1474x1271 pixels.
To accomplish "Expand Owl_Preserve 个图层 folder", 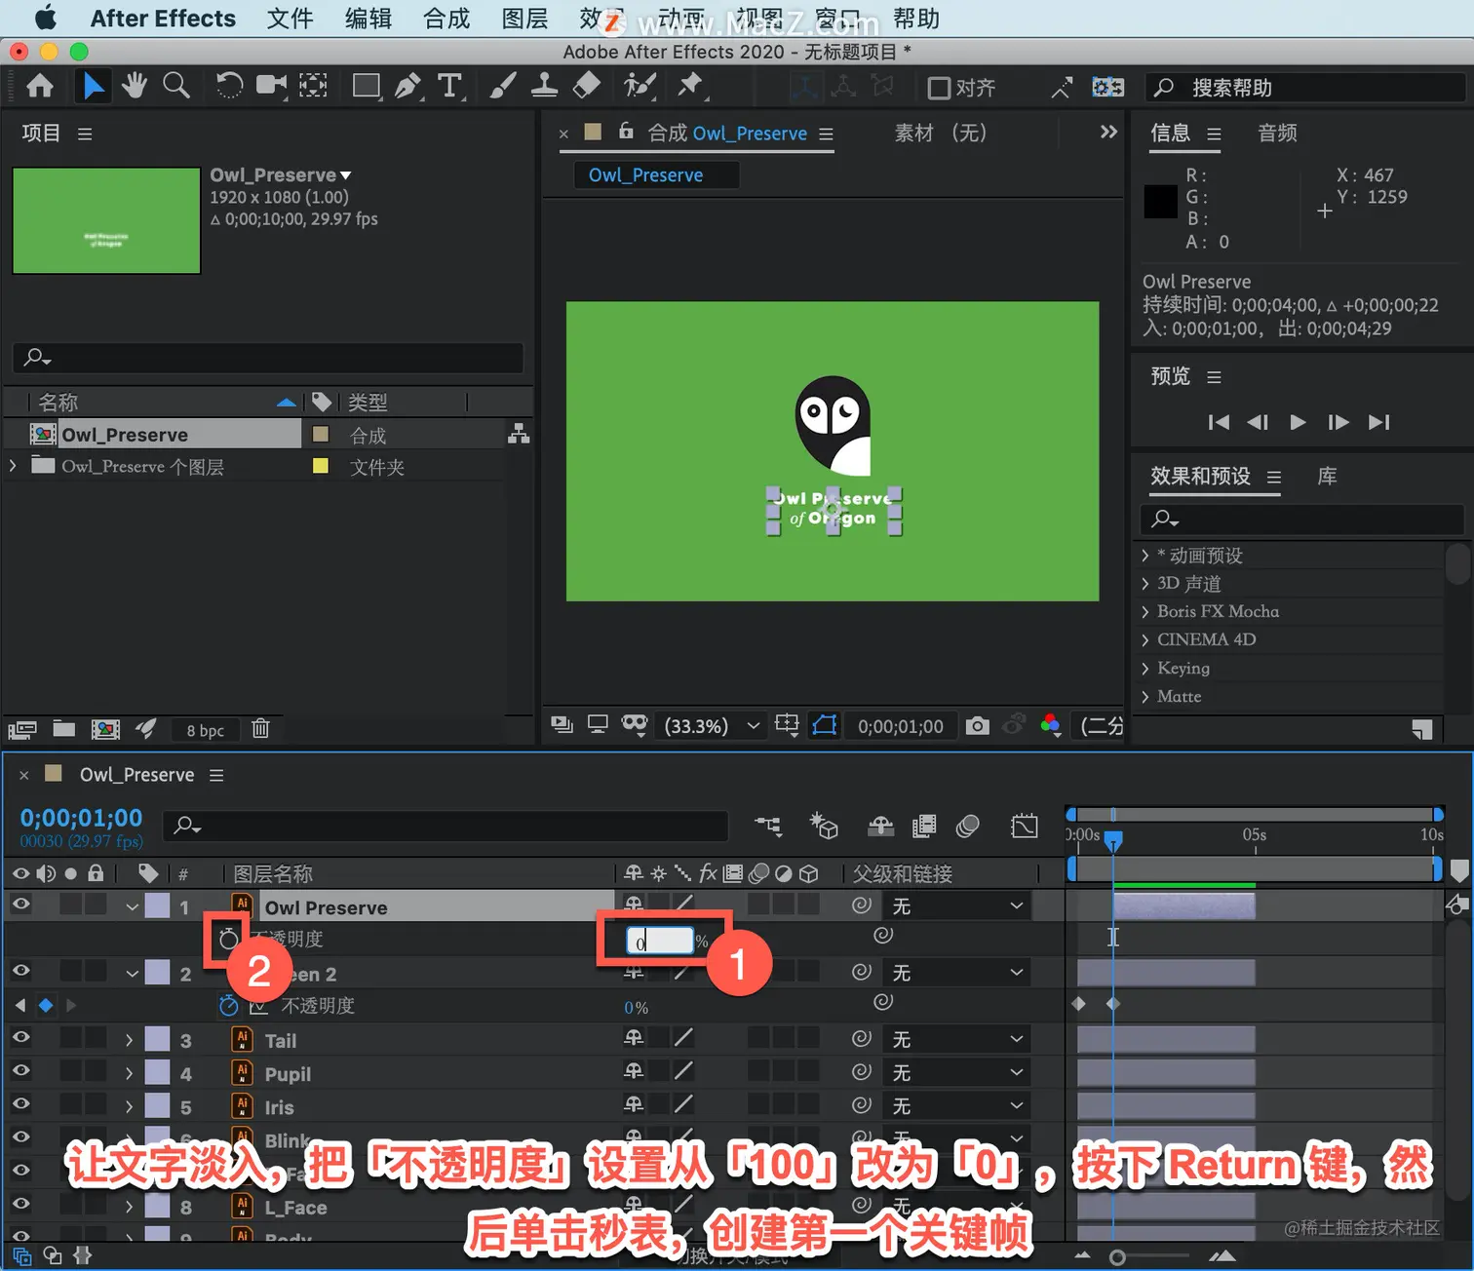I will [x=13, y=467].
